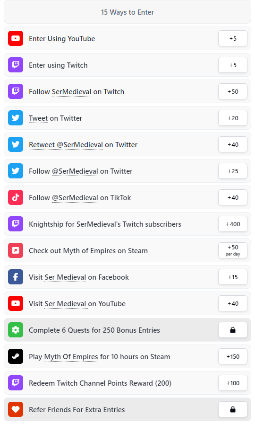255x424 pixels.
Task: Open the Follow @SerMedieval on Twitter entry
Action: click(x=127, y=171)
